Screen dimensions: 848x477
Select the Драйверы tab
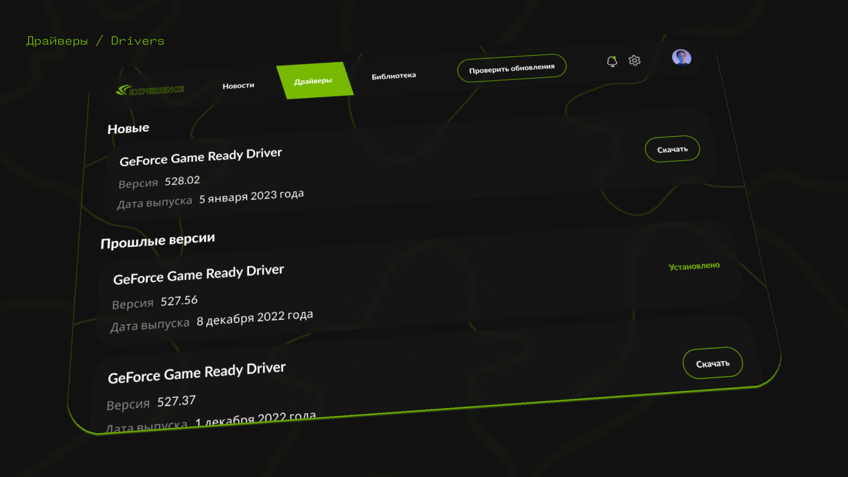click(x=313, y=81)
